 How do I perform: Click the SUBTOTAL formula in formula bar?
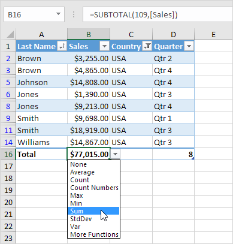134,14
